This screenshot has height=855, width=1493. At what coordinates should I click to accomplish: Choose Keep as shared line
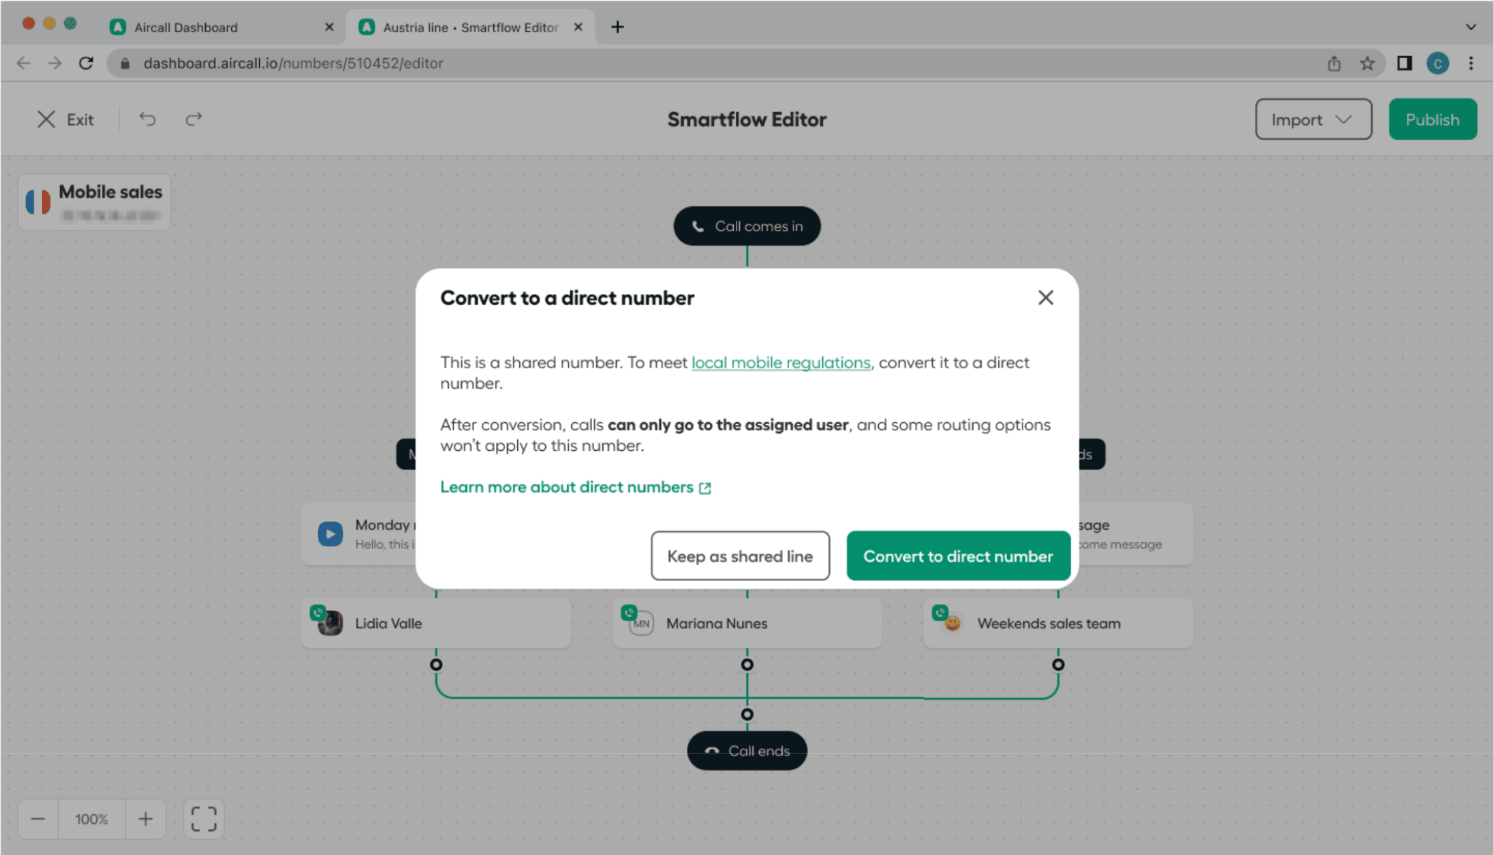(740, 556)
